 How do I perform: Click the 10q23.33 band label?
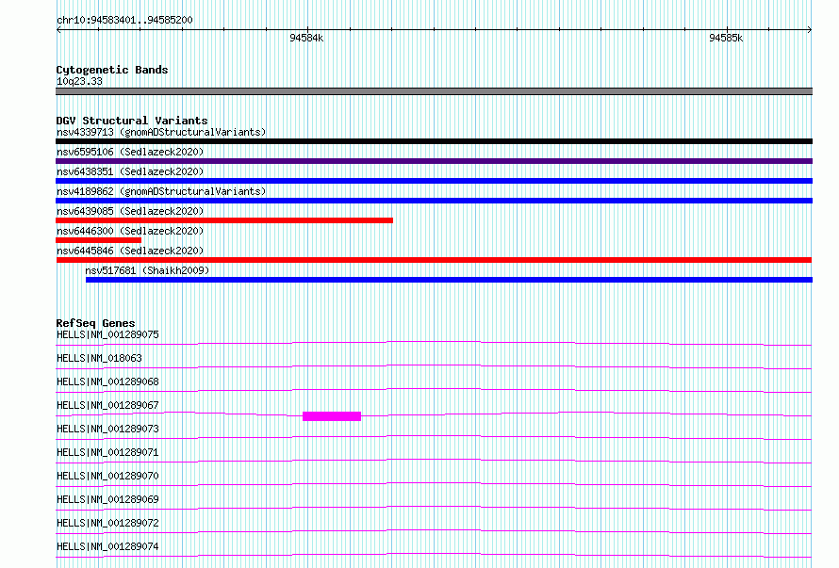pyautogui.click(x=79, y=81)
